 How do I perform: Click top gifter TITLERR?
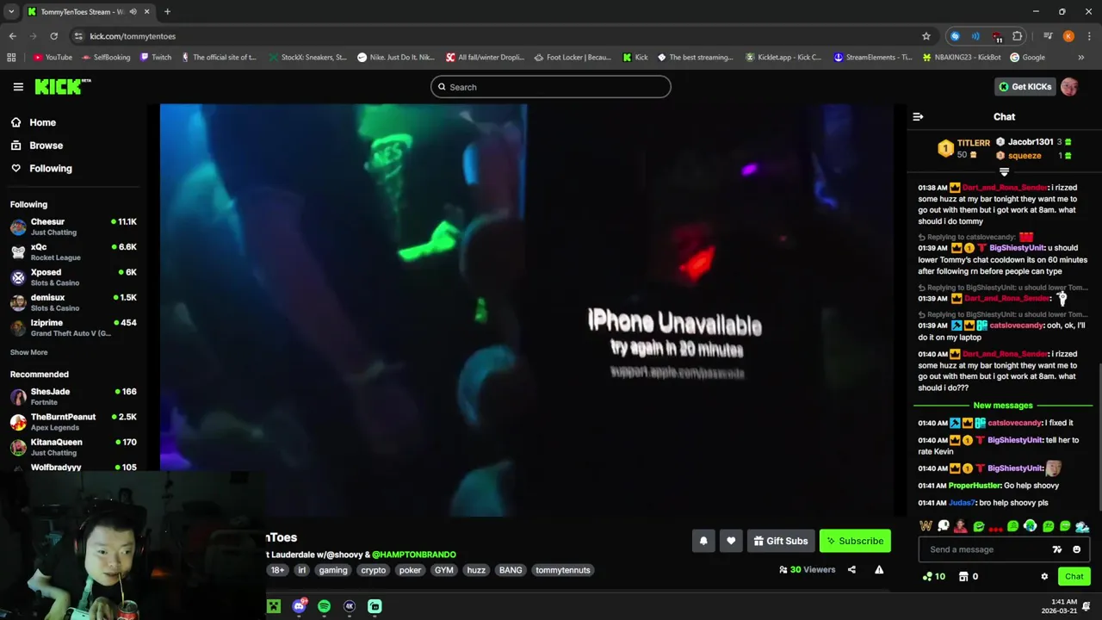tap(973, 143)
